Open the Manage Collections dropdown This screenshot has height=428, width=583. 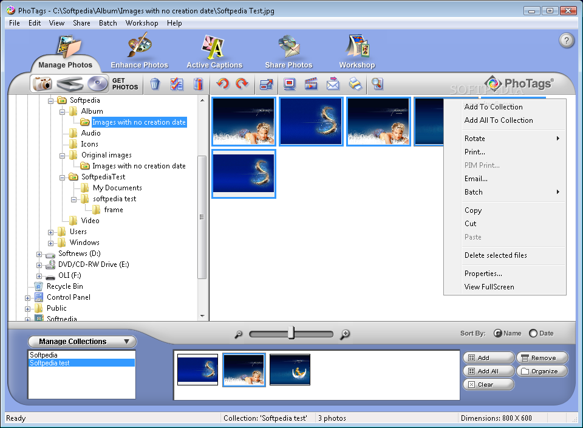[82, 342]
